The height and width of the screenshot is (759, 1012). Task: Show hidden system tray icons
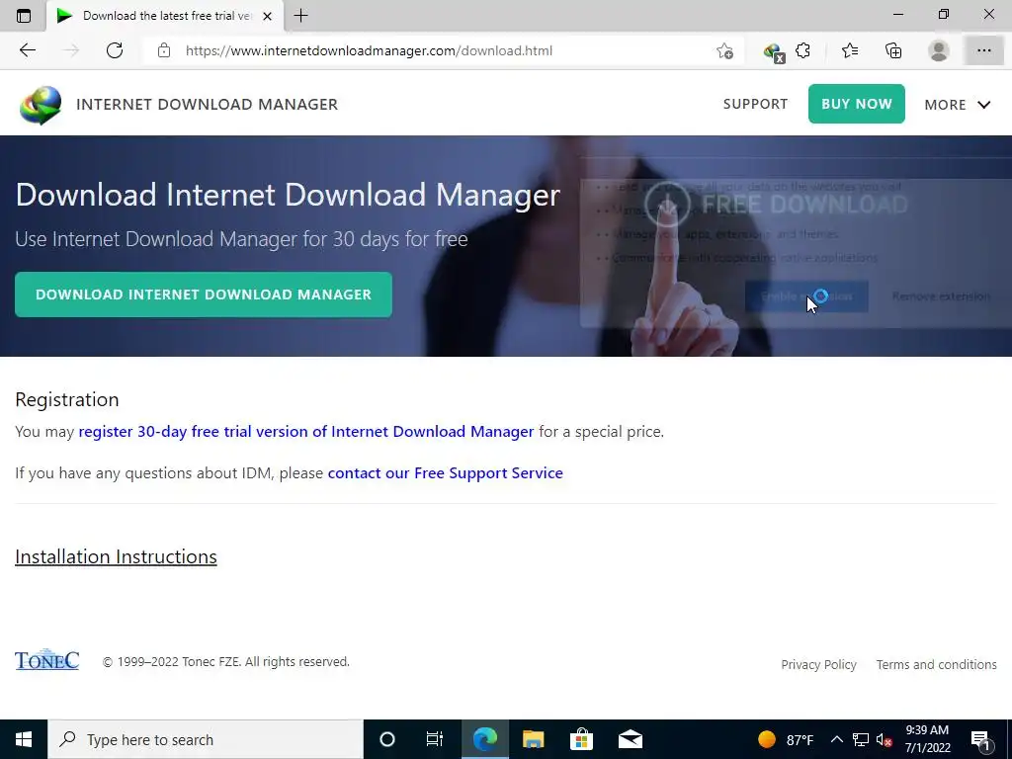point(836,739)
